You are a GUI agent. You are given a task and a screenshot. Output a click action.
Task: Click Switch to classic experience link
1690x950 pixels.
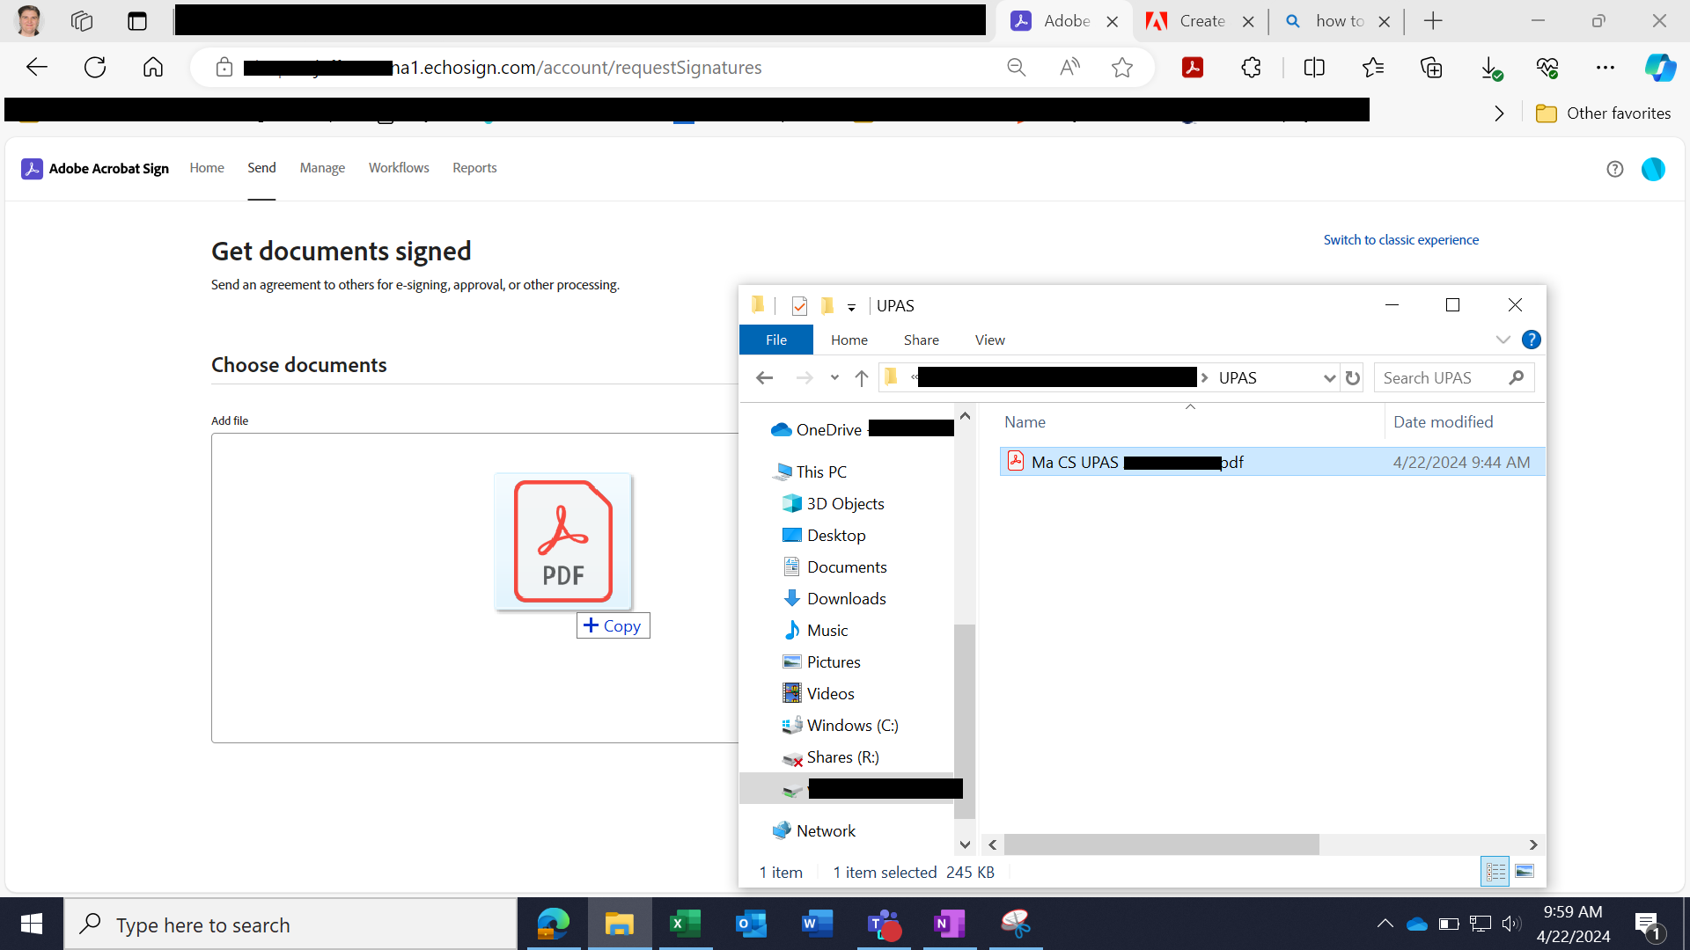pyautogui.click(x=1400, y=239)
